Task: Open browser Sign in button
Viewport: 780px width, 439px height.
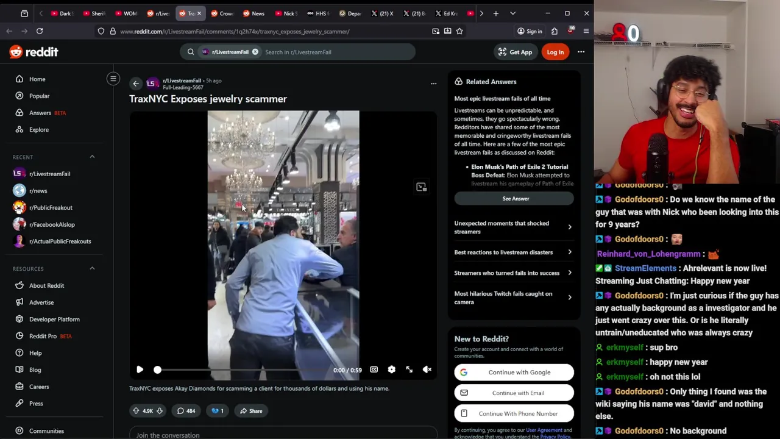Action: coord(530,31)
